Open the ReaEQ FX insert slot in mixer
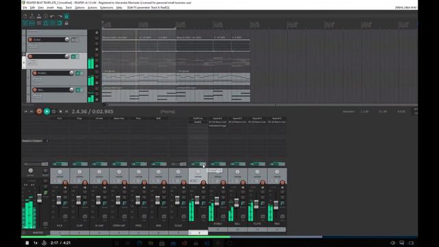 [x=198, y=122]
